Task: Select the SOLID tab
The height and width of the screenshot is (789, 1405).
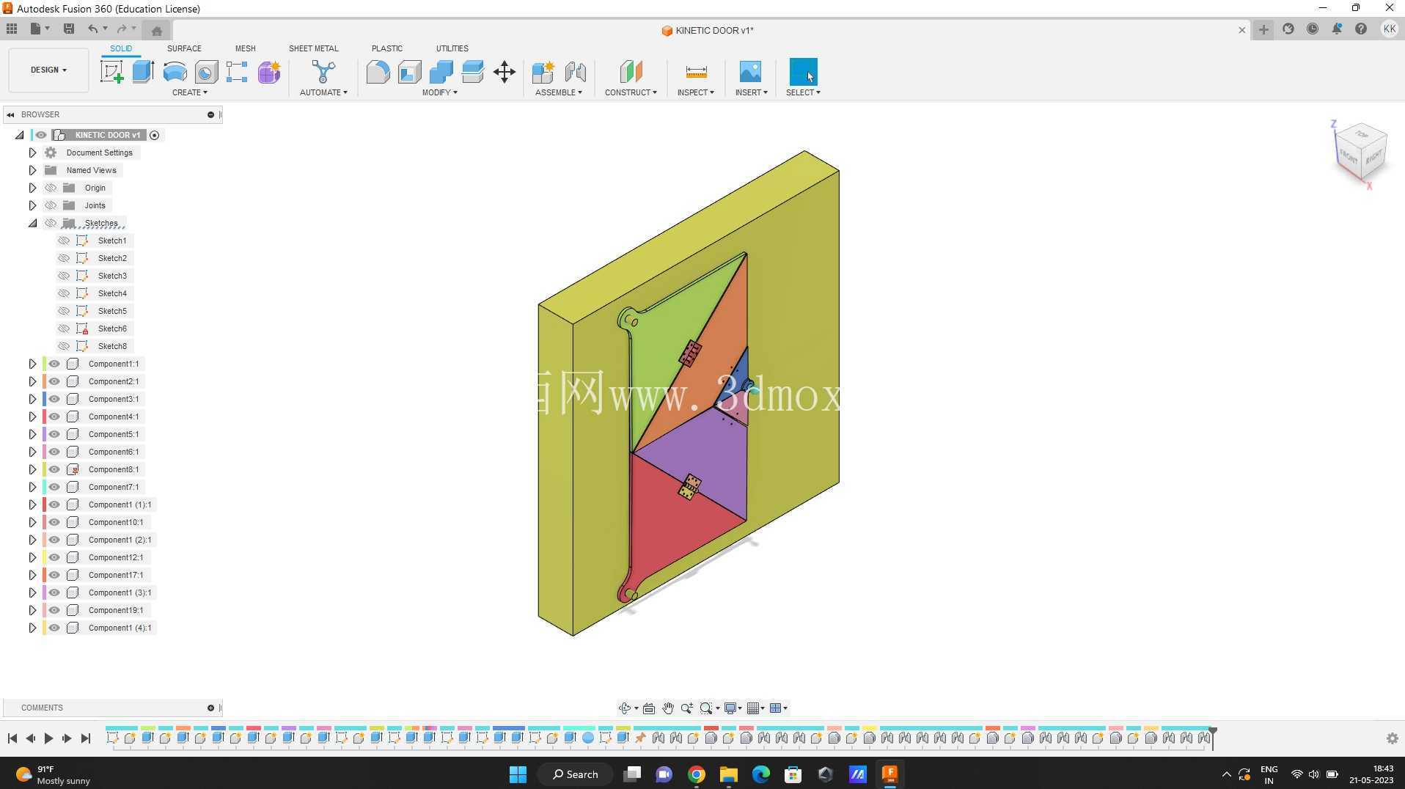Action: click(121, 48)
